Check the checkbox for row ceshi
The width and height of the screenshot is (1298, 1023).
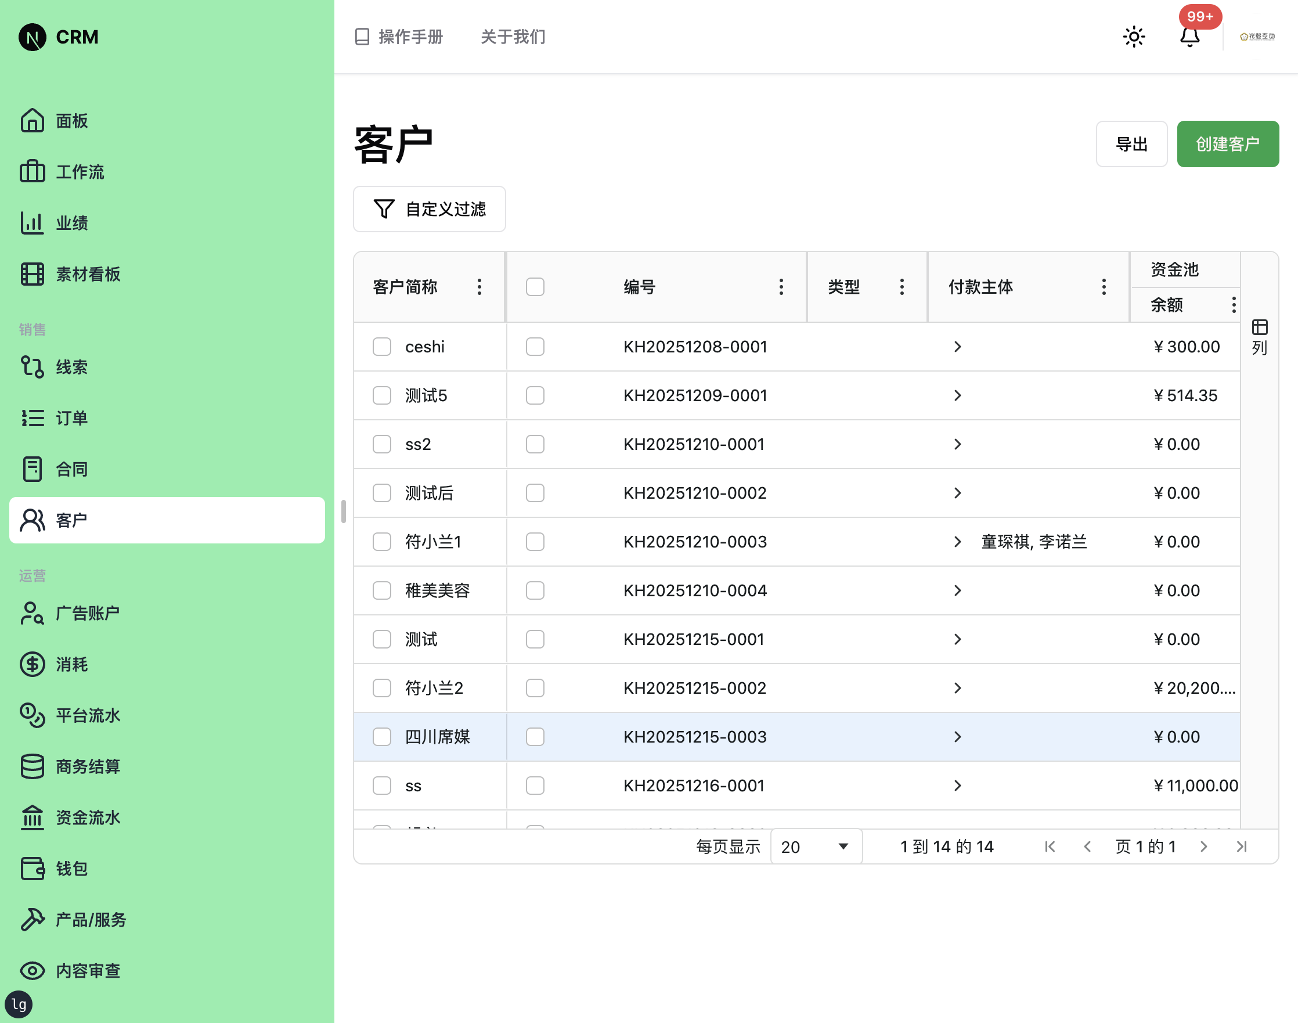point(381,346)
